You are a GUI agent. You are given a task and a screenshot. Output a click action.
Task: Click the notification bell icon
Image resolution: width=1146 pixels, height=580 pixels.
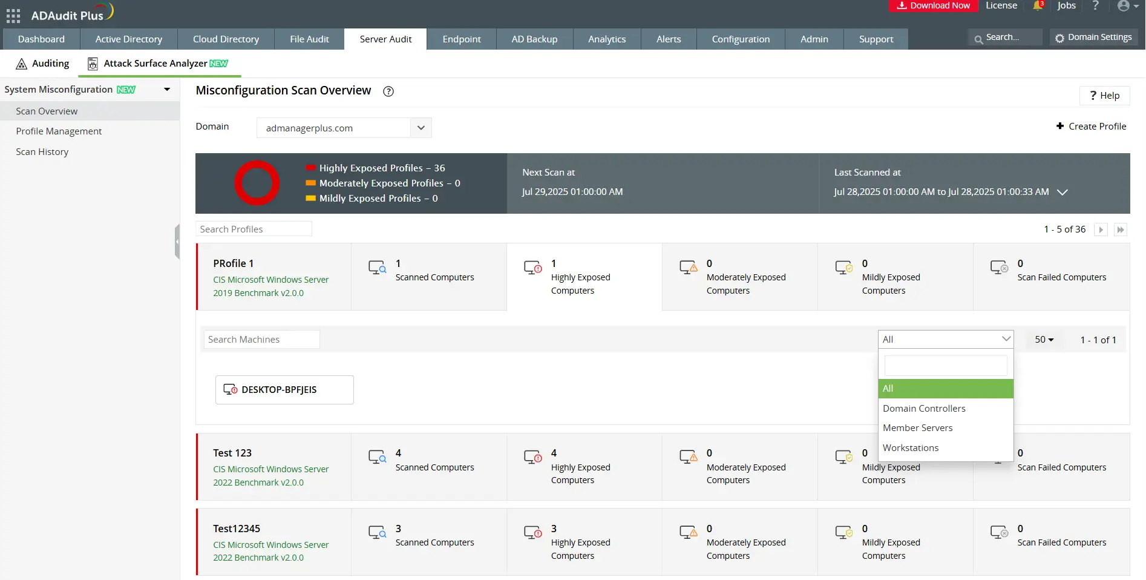(x=1038, y=6)
